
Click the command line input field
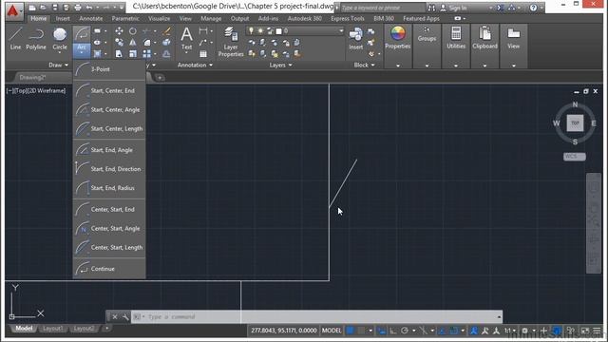click(x=316, y=316)
